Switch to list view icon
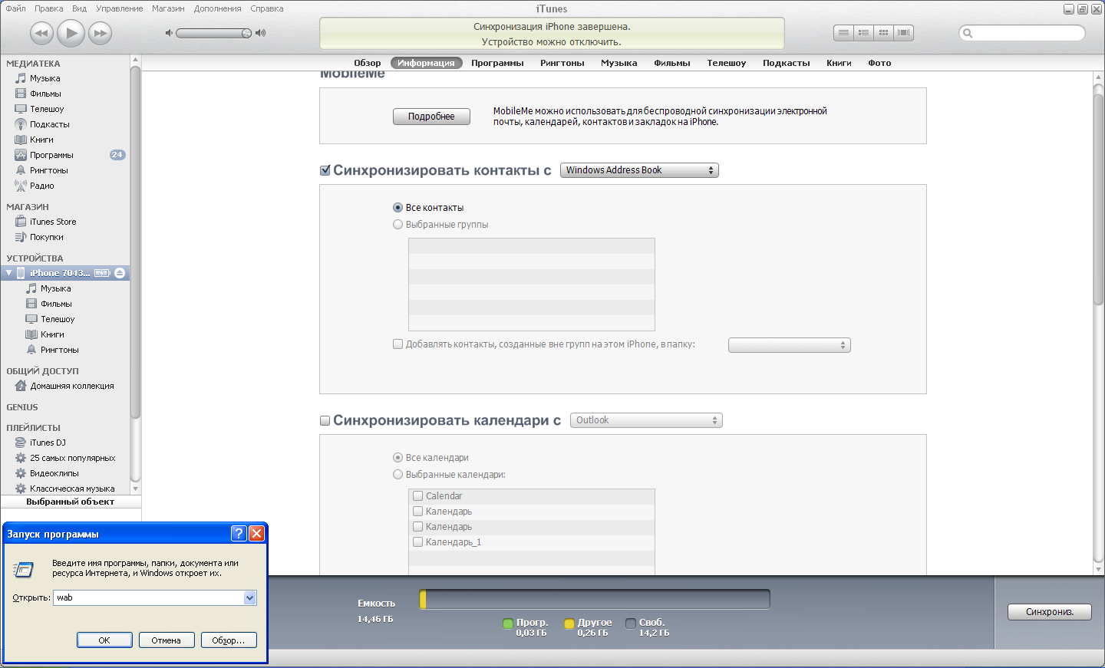This screenshot has height=668, width=1105. (x=843, y=33)
